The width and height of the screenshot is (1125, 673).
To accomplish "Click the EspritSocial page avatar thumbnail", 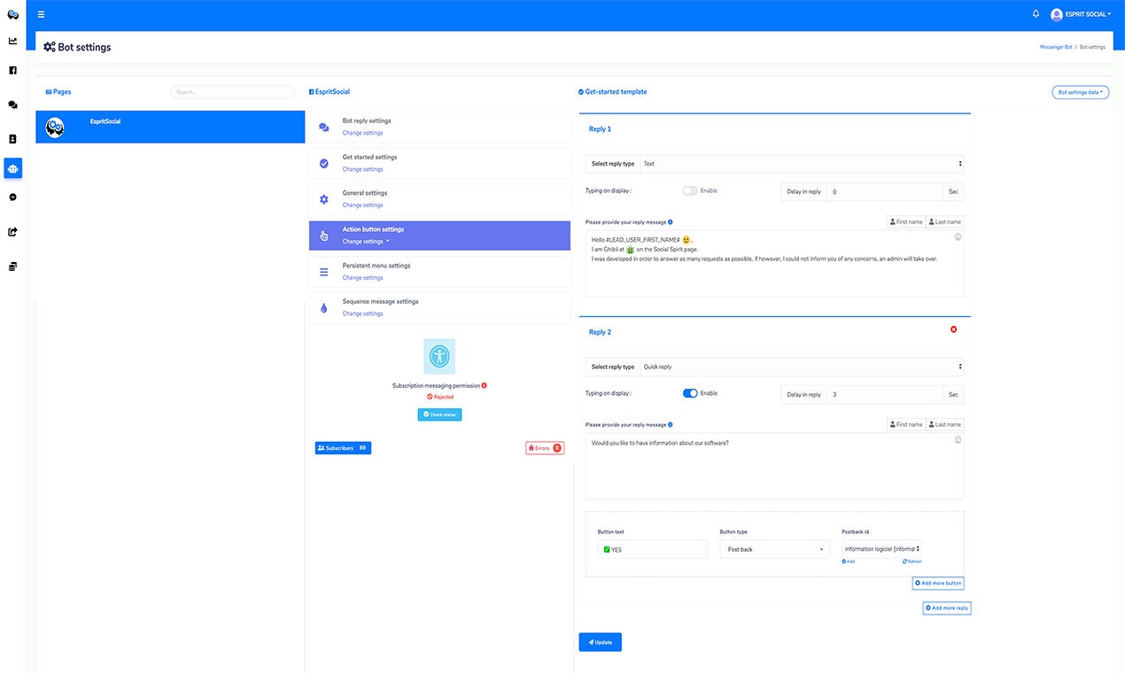I will click(x=54, y=128).
